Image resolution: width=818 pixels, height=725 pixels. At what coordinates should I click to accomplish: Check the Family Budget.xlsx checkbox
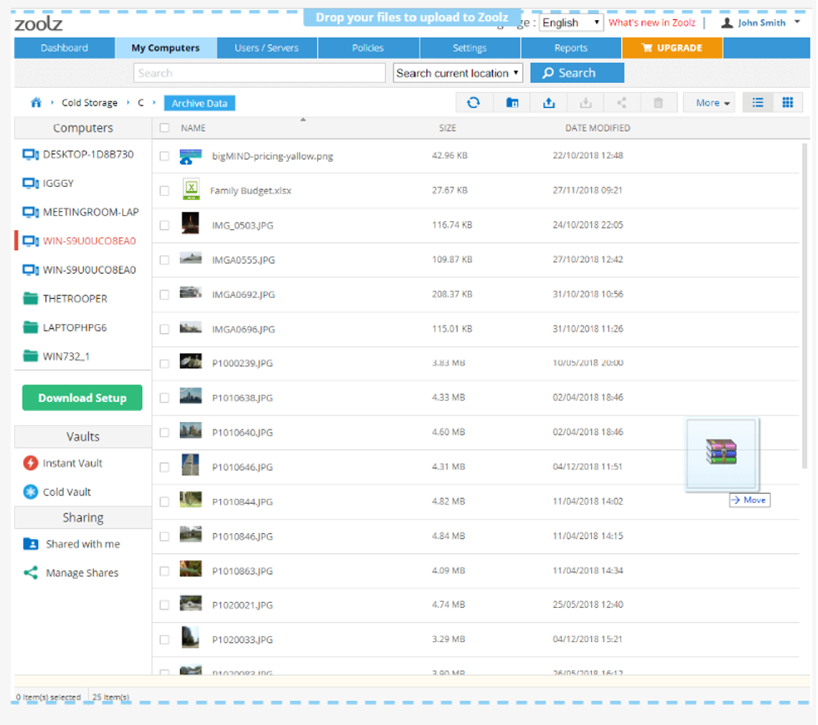(164, 190)
